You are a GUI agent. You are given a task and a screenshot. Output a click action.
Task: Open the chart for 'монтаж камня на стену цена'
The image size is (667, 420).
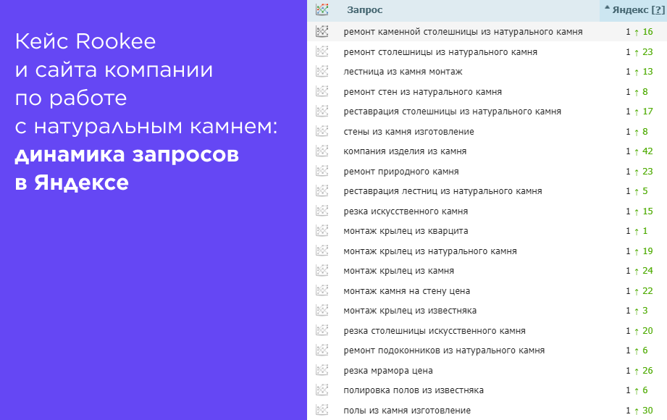coord(323,290)
